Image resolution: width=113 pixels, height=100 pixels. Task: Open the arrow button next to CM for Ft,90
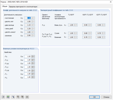coord(34,63)
